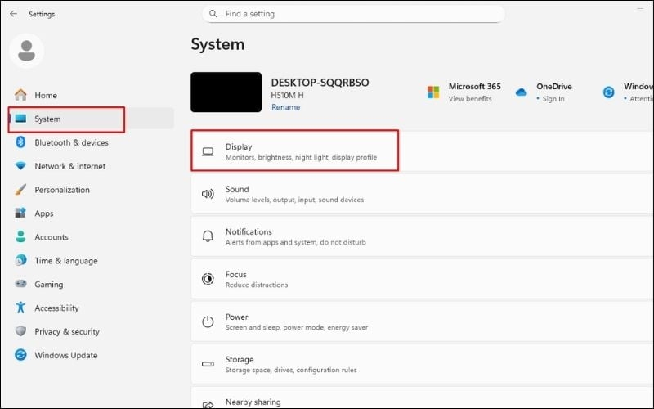Click the Find a setting search box
The height and width of the screenshot is (409, 654).
353,14
